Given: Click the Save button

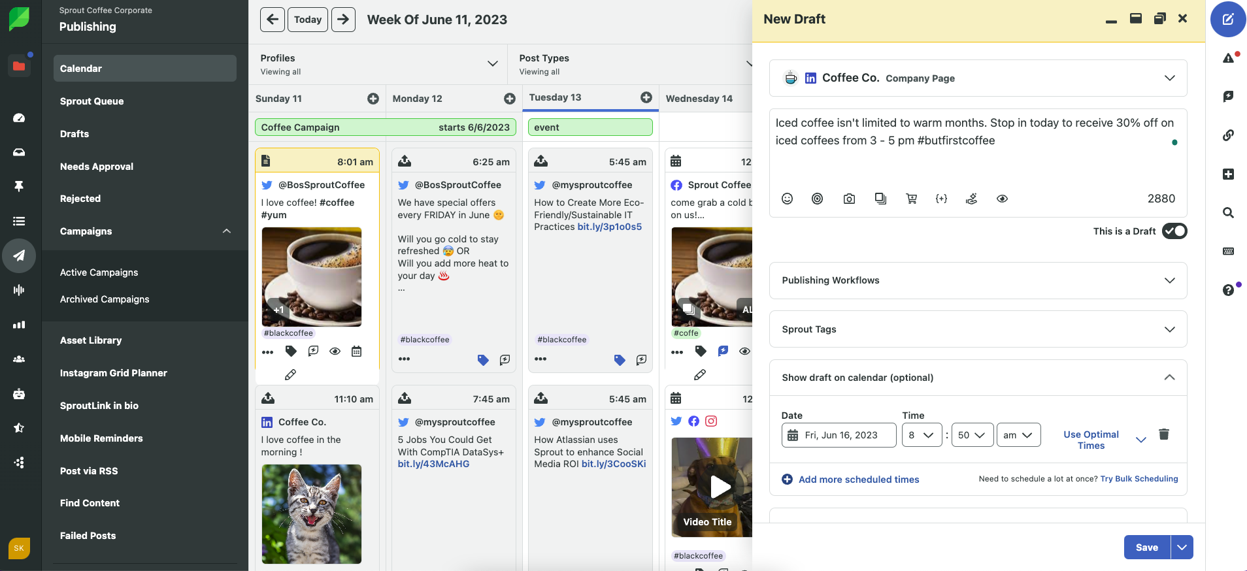Looking at the screenshot, I should coord(1146,547).
